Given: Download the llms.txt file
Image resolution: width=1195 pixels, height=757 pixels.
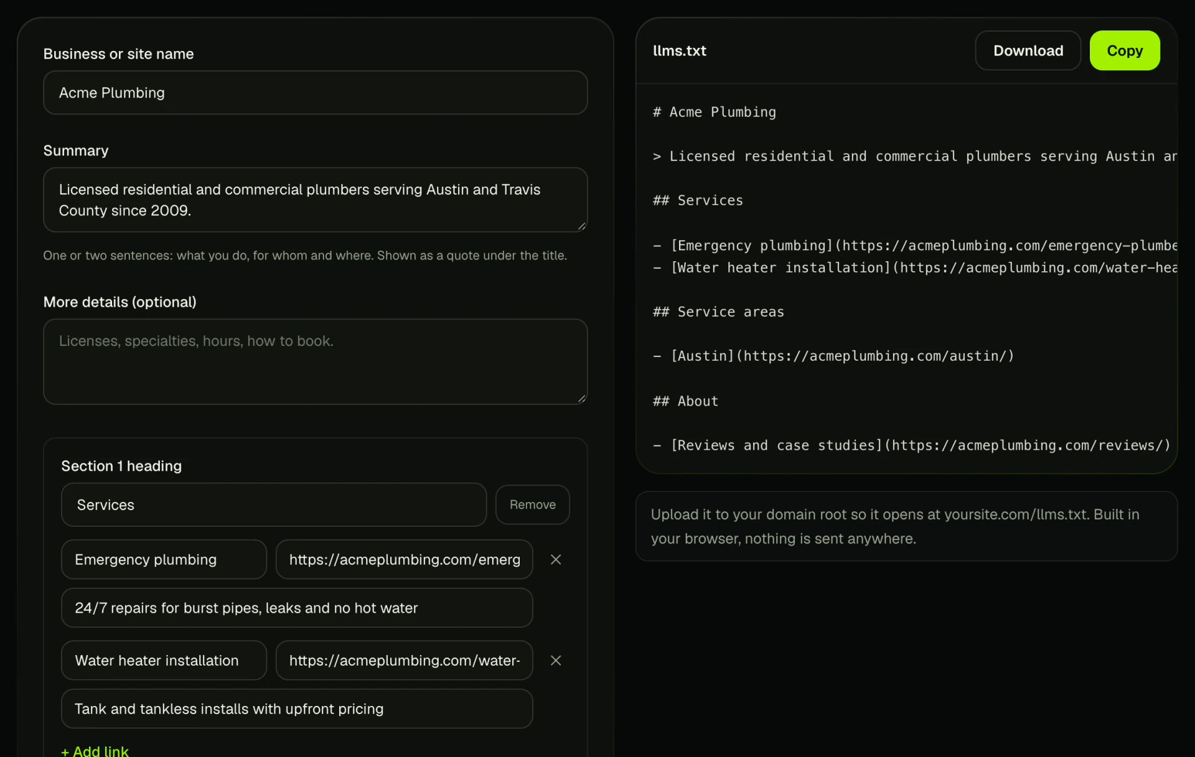Looking at the screenshot, I should tap(1028, 50).
